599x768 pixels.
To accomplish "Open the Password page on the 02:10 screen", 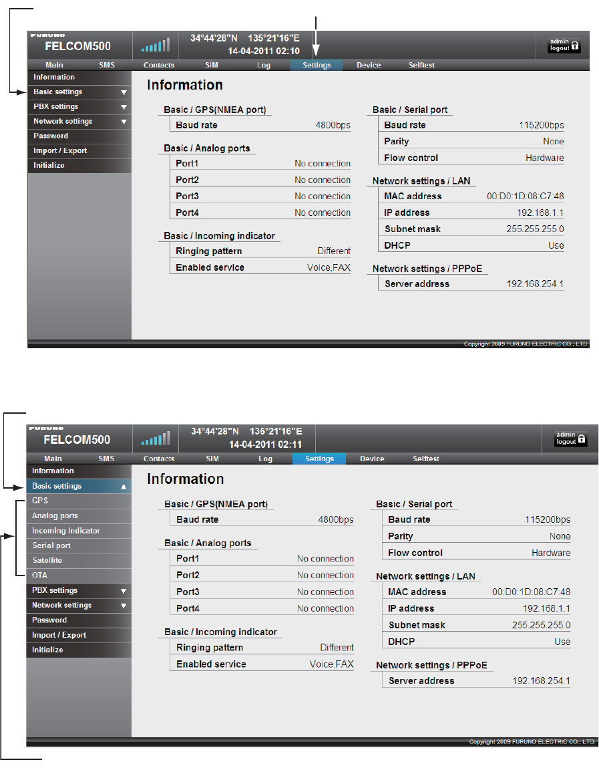I will click(x=79, y=136).
